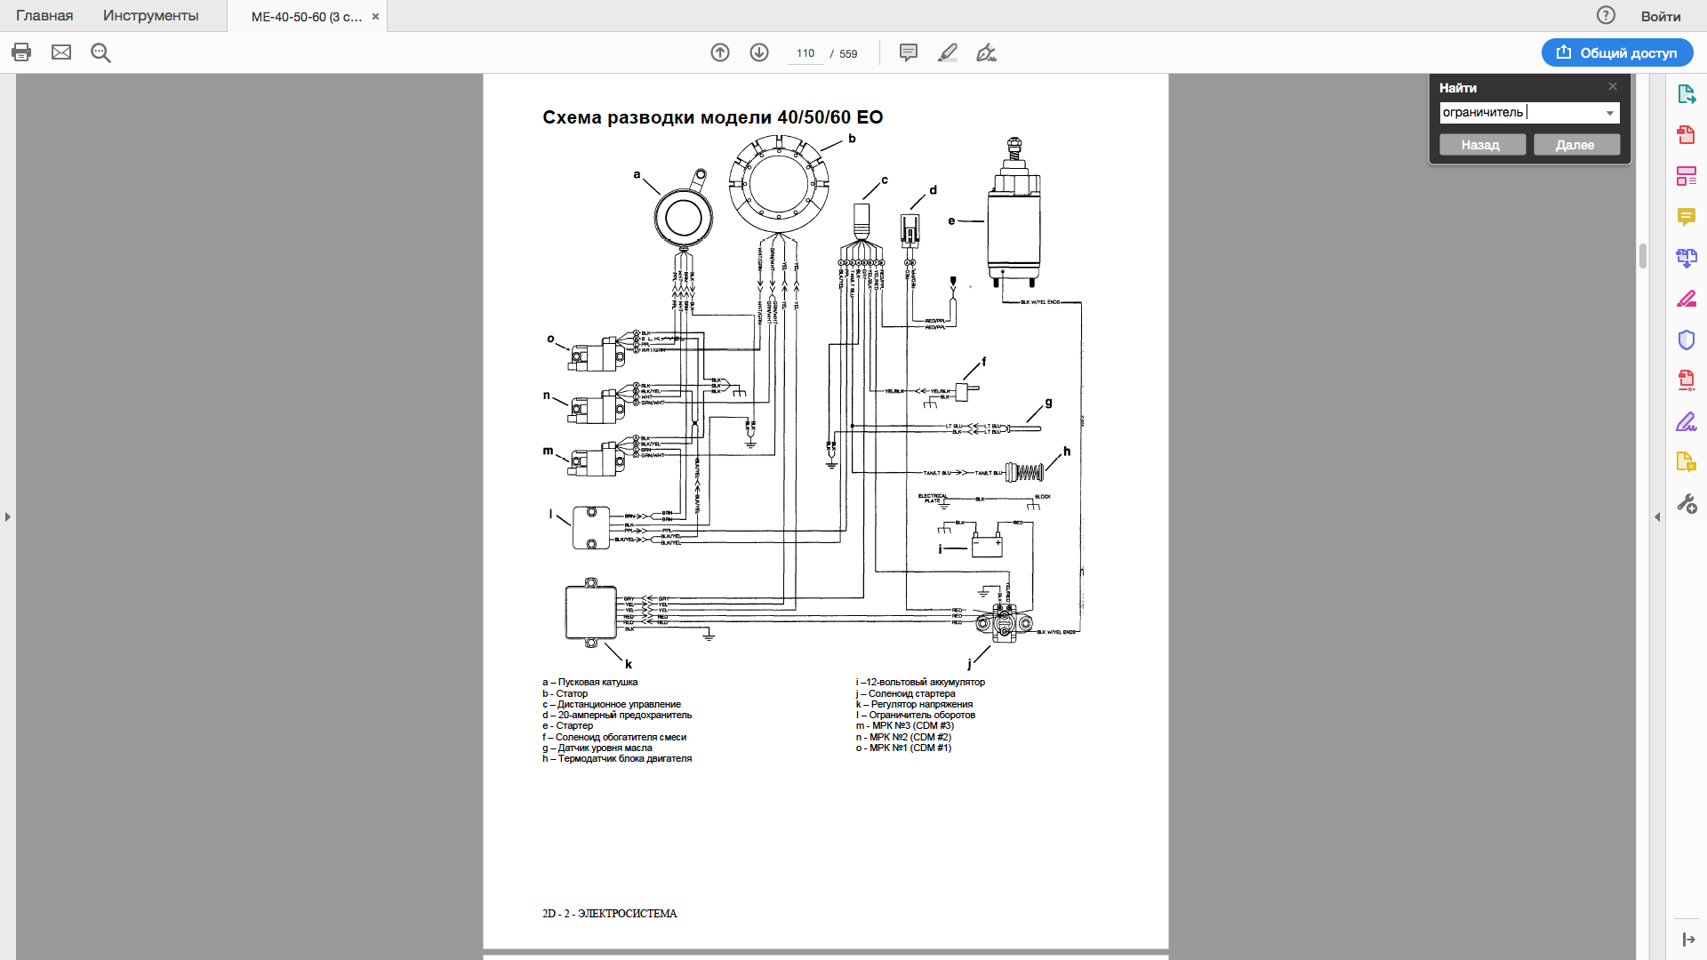Screen dimensions: 1707x960
Task: Click Общий доступ share button
Action: click(1617, 52)
